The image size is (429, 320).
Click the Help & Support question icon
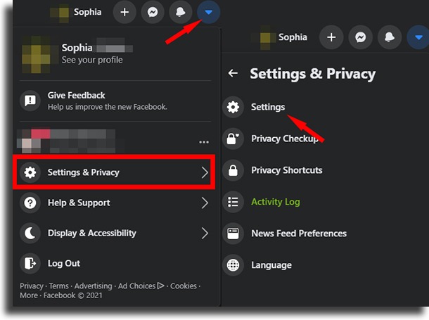coord(30,203)
